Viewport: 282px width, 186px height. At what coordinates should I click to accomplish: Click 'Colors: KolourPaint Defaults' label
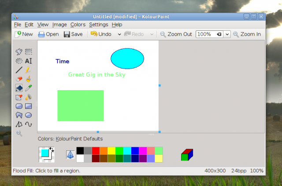click(70, 139)
